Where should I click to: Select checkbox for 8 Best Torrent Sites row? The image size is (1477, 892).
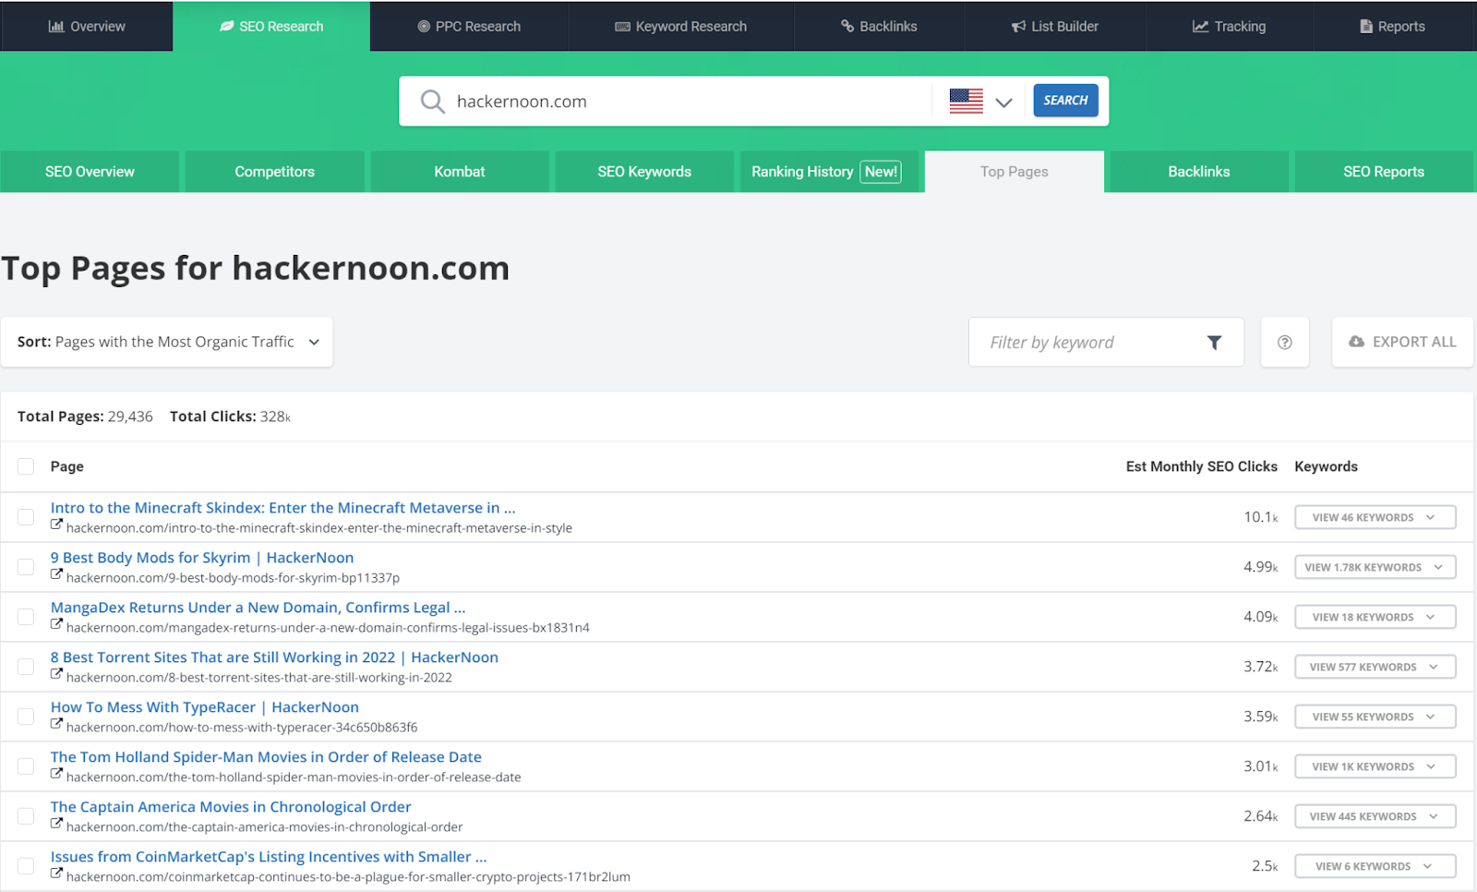(x=26, y=667)
